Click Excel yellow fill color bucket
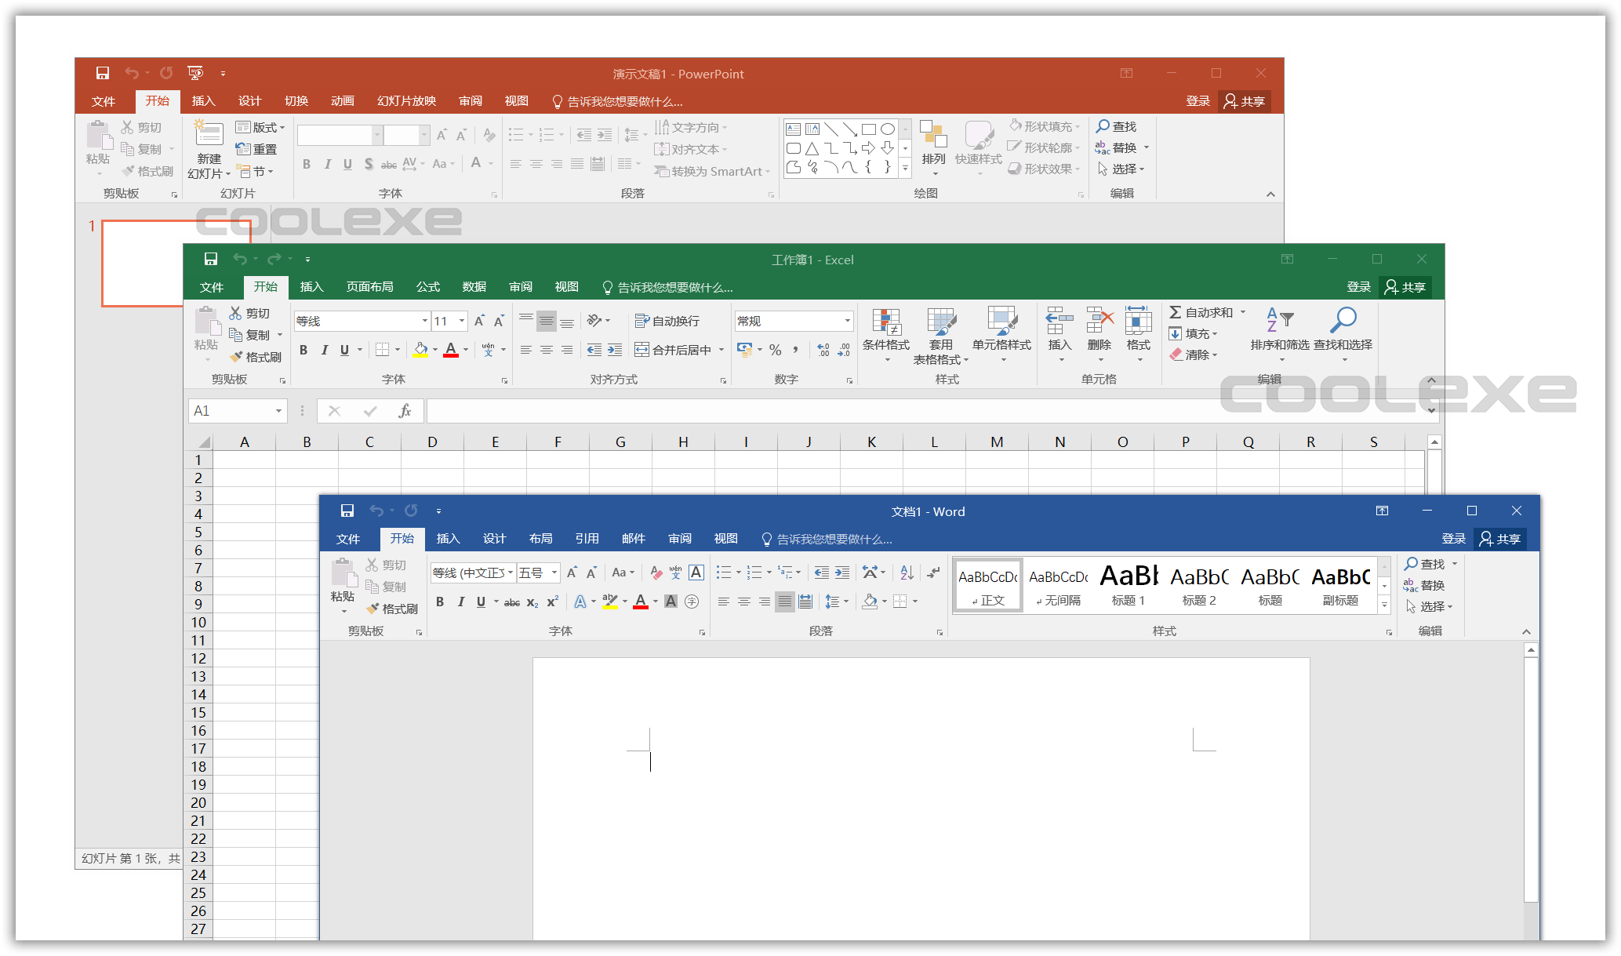Screen dimensions: 1621x956 [x=421, y=350]
